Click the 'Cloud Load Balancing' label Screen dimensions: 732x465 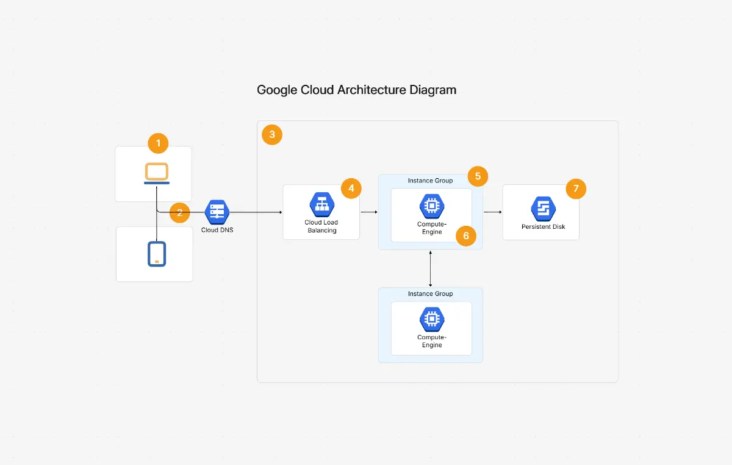321,226
